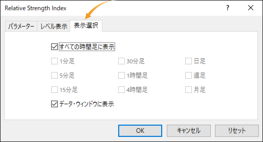Confirm with the OK button
The width and height of the screenshot is (263, 142).
[x=140, y=131]
